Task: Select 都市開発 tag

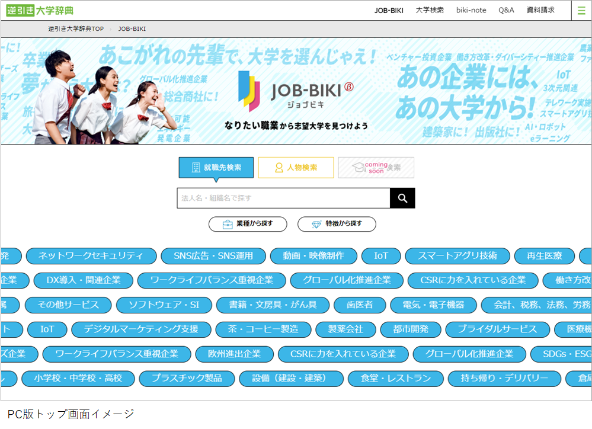Action: (x=411, y=329)
